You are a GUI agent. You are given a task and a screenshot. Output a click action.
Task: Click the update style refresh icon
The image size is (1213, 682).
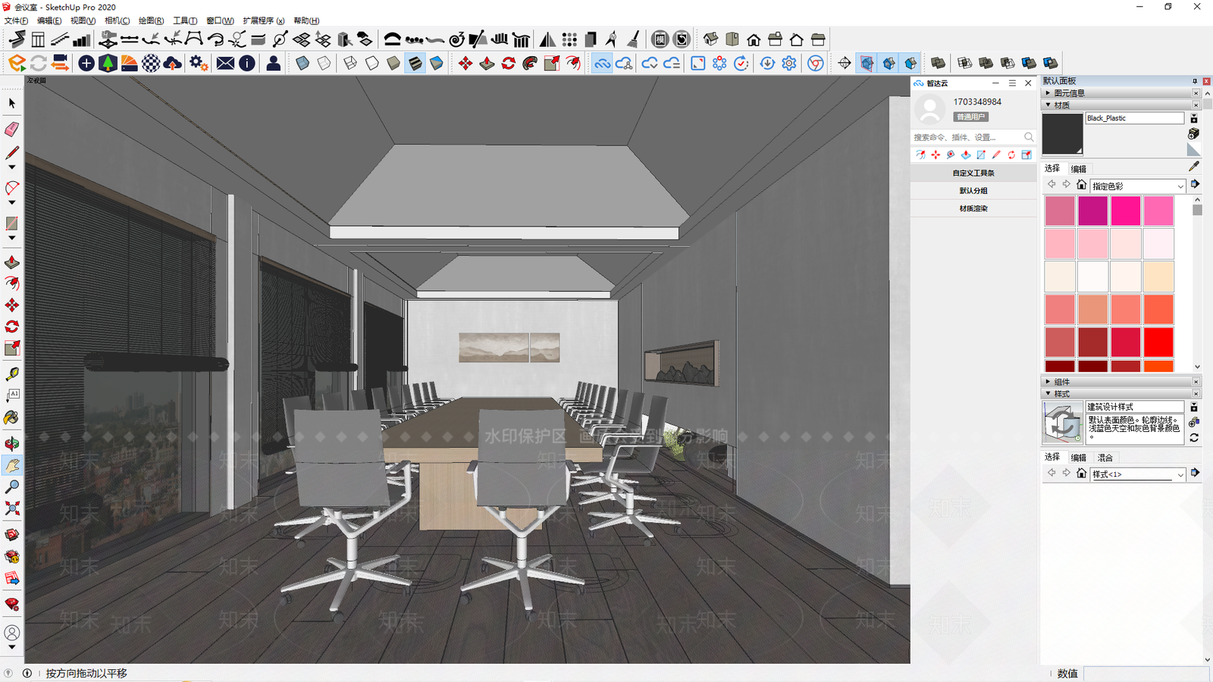(1194, 438)
